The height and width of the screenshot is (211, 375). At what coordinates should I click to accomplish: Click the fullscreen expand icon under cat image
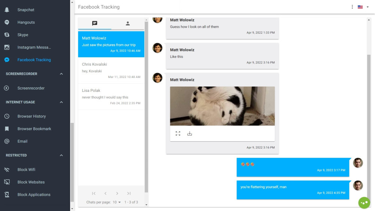(x=178, y=133)
